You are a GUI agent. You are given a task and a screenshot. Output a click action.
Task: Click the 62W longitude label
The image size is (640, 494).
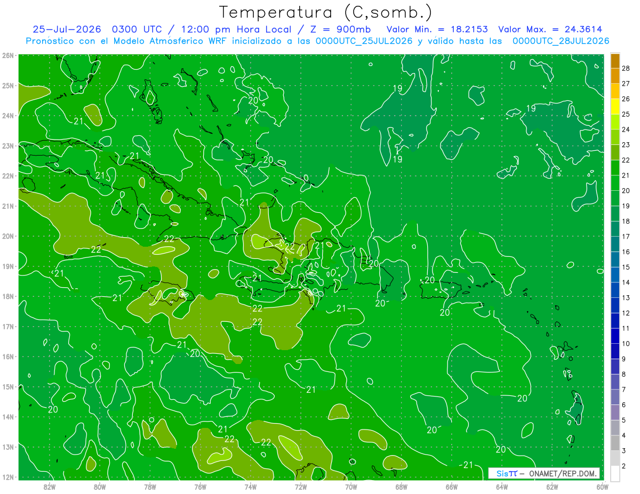(553, 487)
